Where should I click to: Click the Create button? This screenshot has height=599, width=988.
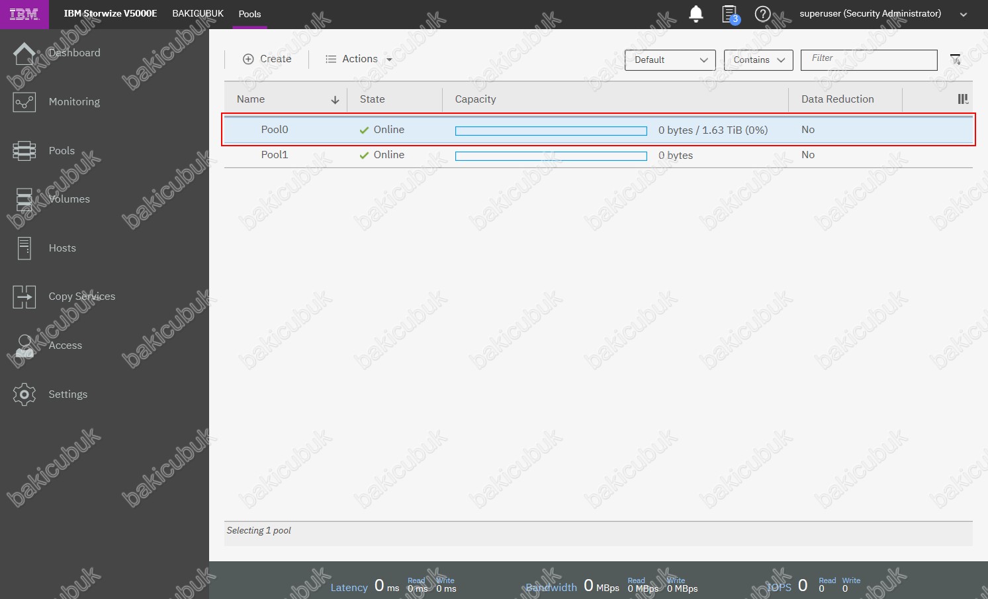(267, 59)
